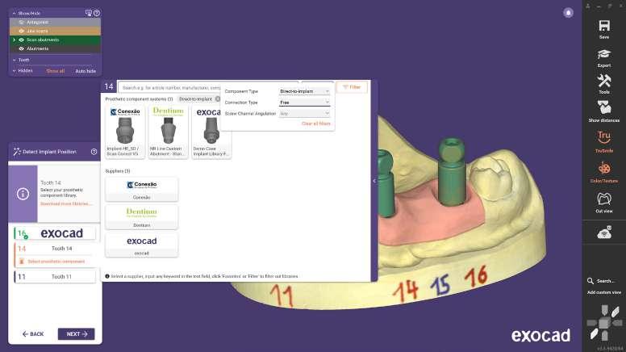The width and height of the screenshot is (626, 352).
Task: Click library search input field
Action: pyautogui.click(x=171, y=87)
